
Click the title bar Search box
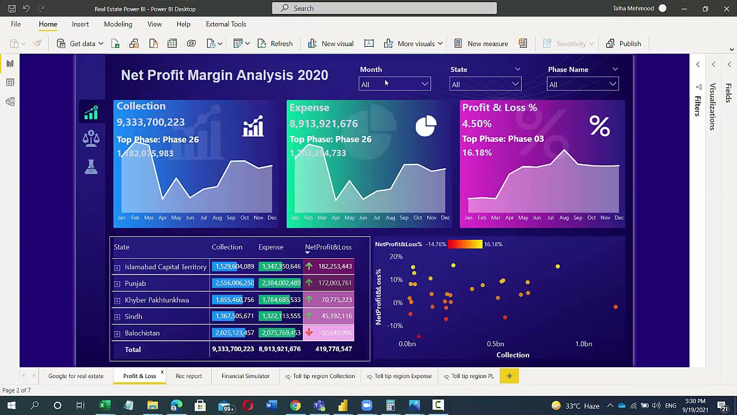(385, 8)
